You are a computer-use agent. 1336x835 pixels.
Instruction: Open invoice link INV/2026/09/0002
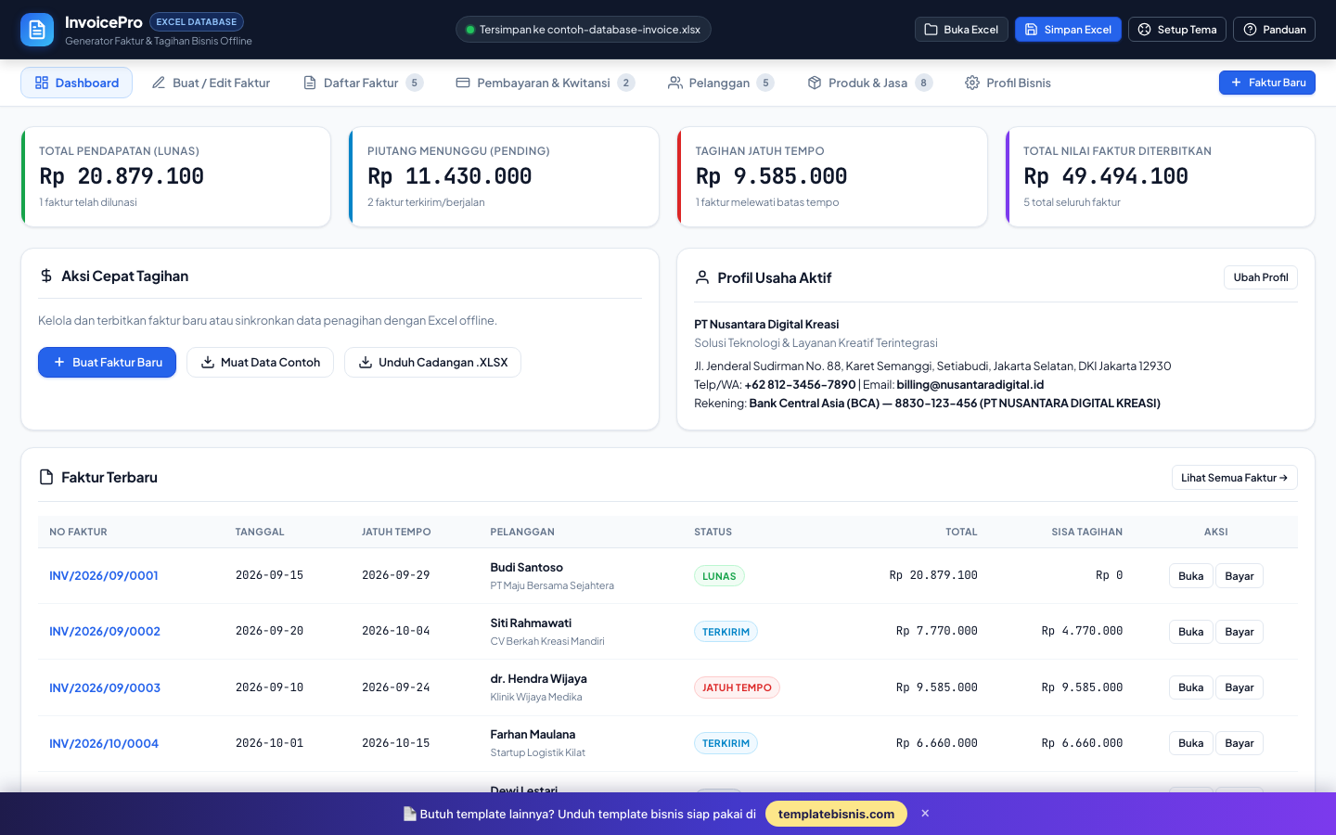(x=105, y=632)
